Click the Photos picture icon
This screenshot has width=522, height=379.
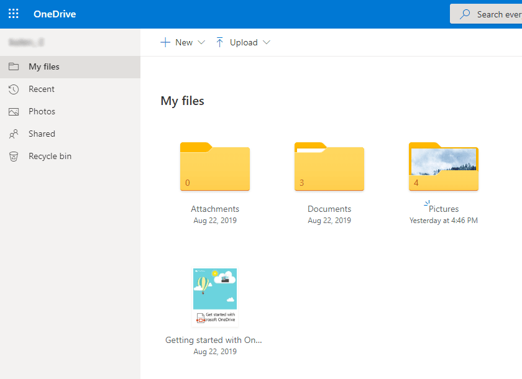tap(14, 111)
